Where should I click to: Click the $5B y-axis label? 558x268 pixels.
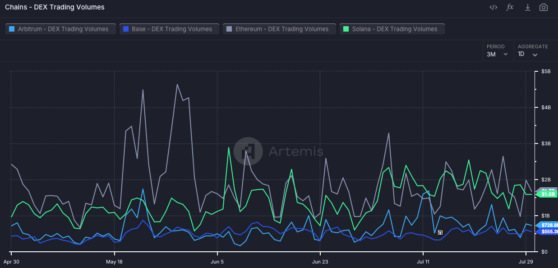546,72
